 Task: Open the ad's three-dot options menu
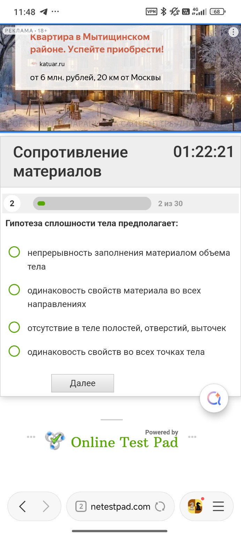point(233,32)
